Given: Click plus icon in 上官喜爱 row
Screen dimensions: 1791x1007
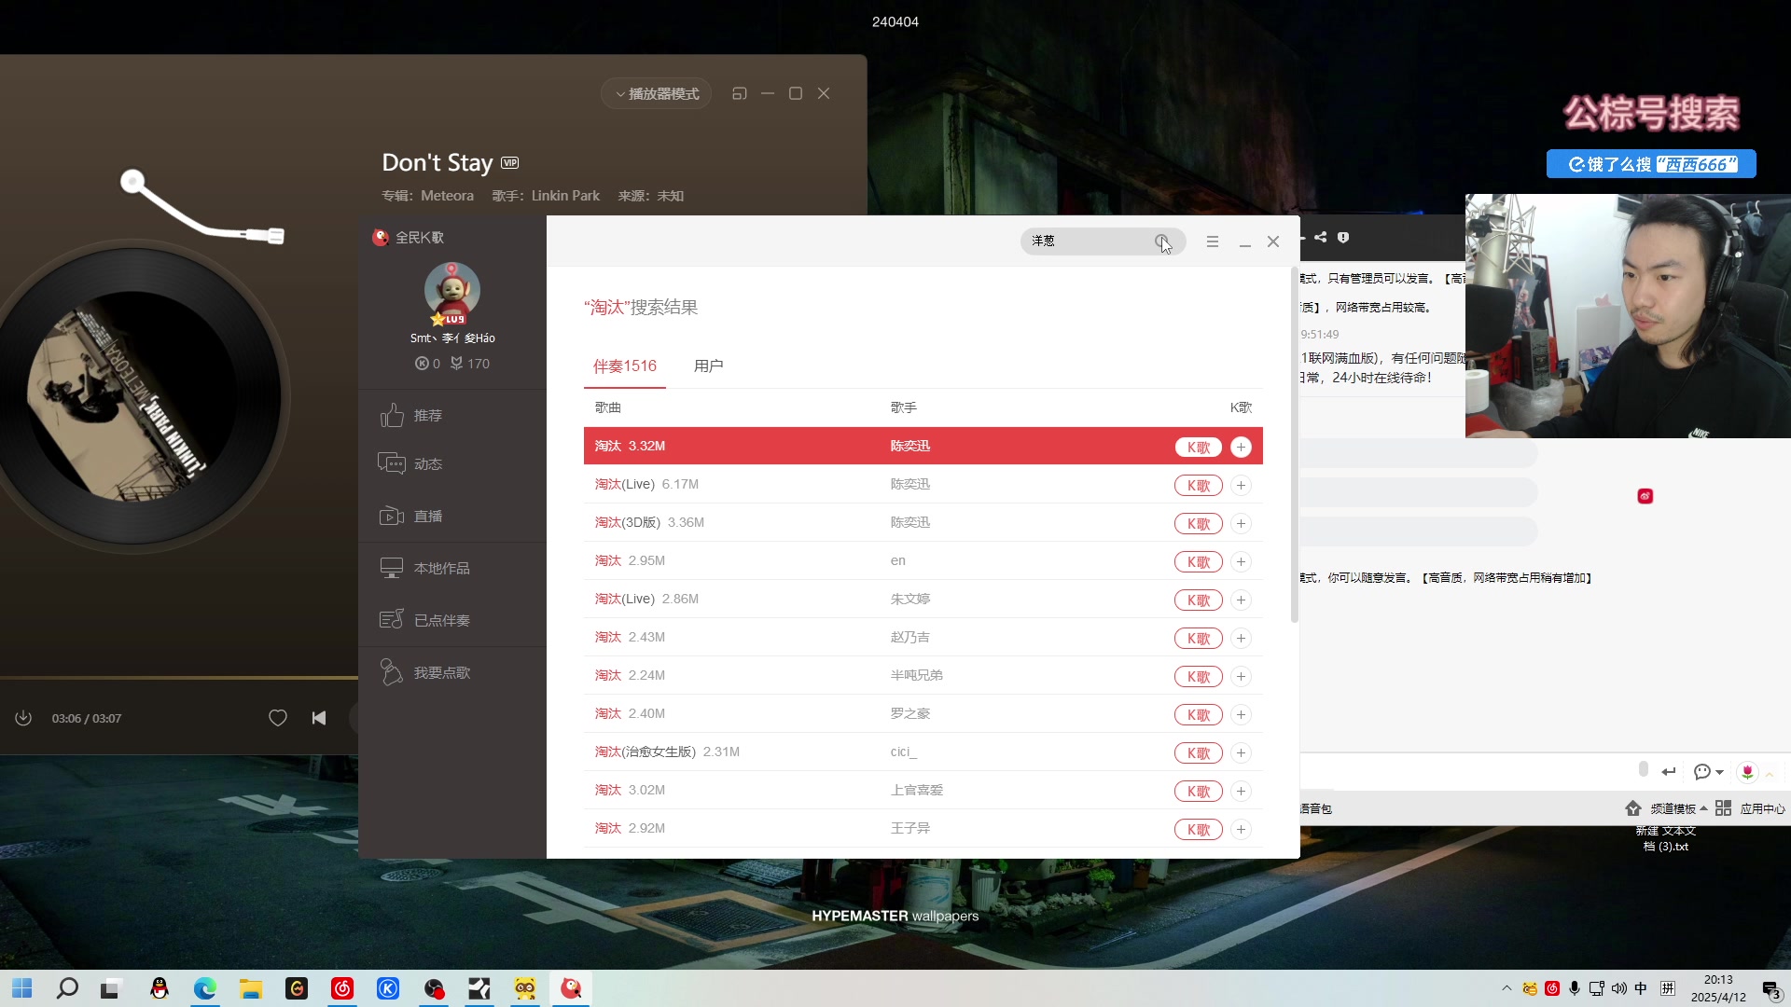Looking at the screenshot, I should [x=1241, y=791].
